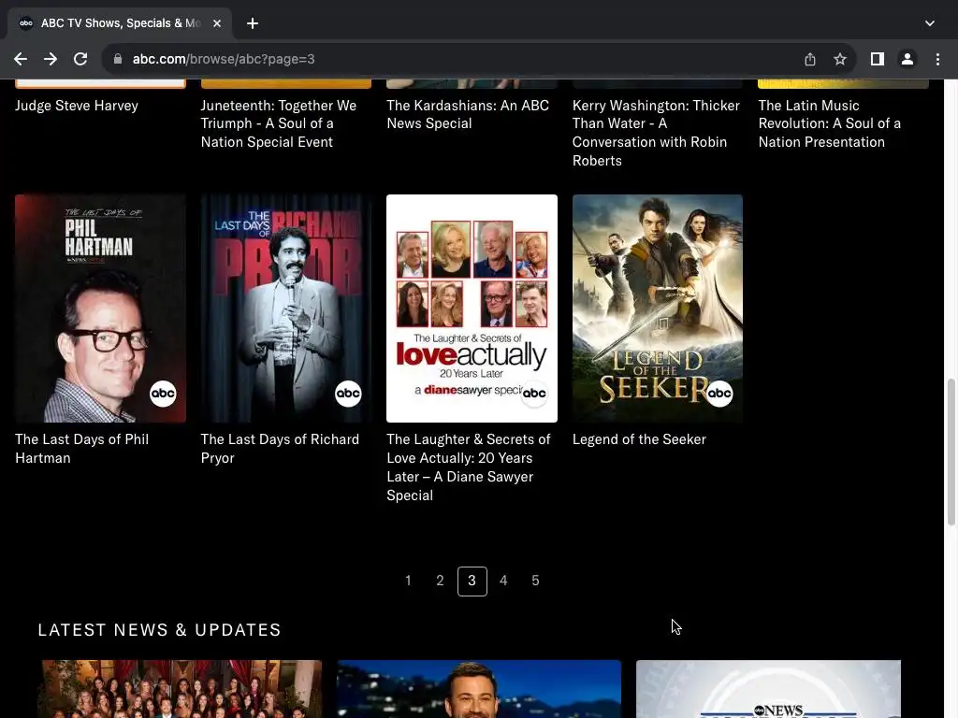The image size is (958, 718).
Task: Click The Last Days of Phil Hartman title
Action: [82, 449]
